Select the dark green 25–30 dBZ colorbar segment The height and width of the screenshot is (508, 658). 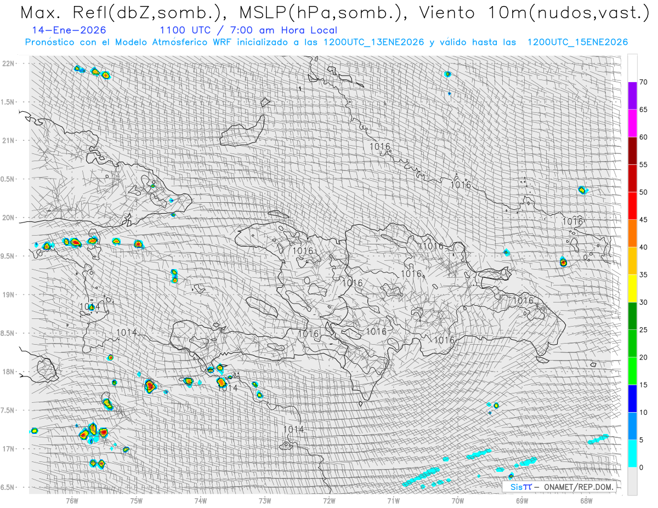coord(632,316)
